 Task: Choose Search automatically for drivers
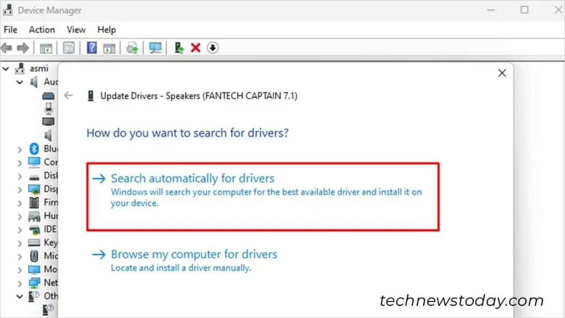(x=192, y=178)
